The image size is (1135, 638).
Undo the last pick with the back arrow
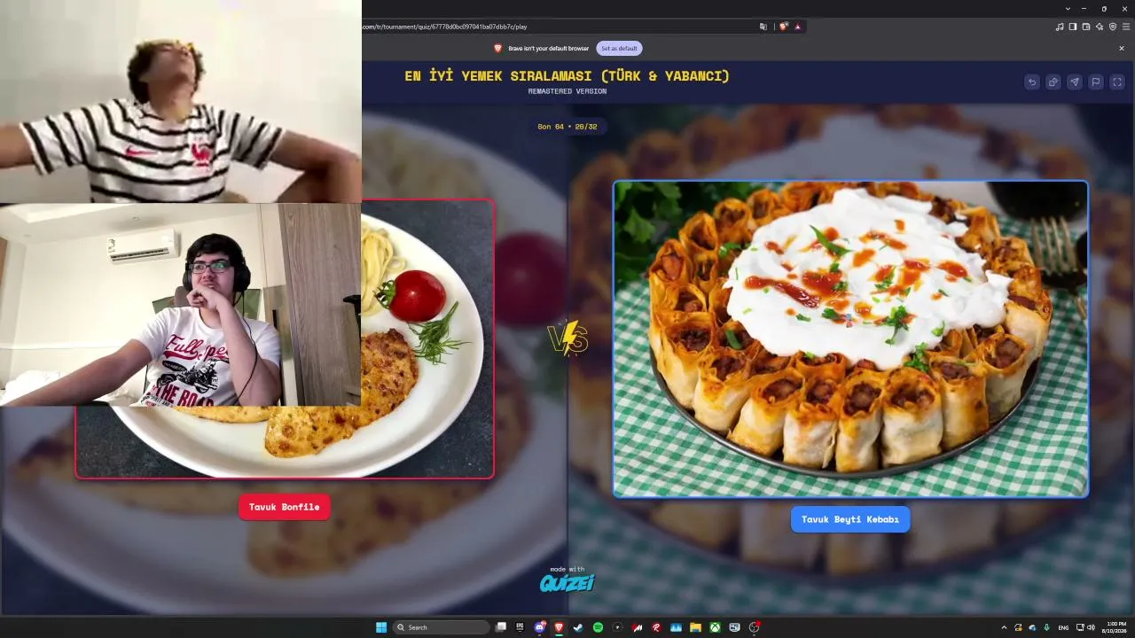[x=1032, y=82]
